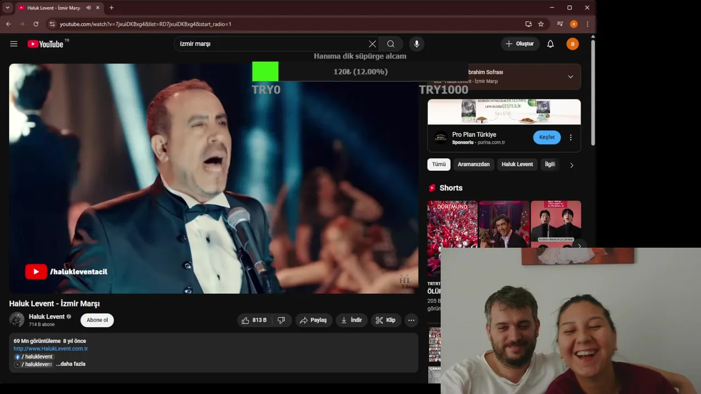Click the 'Keşfet' ad button
Image resolution: width=701 pixels, height=394 pixels.
547,137
